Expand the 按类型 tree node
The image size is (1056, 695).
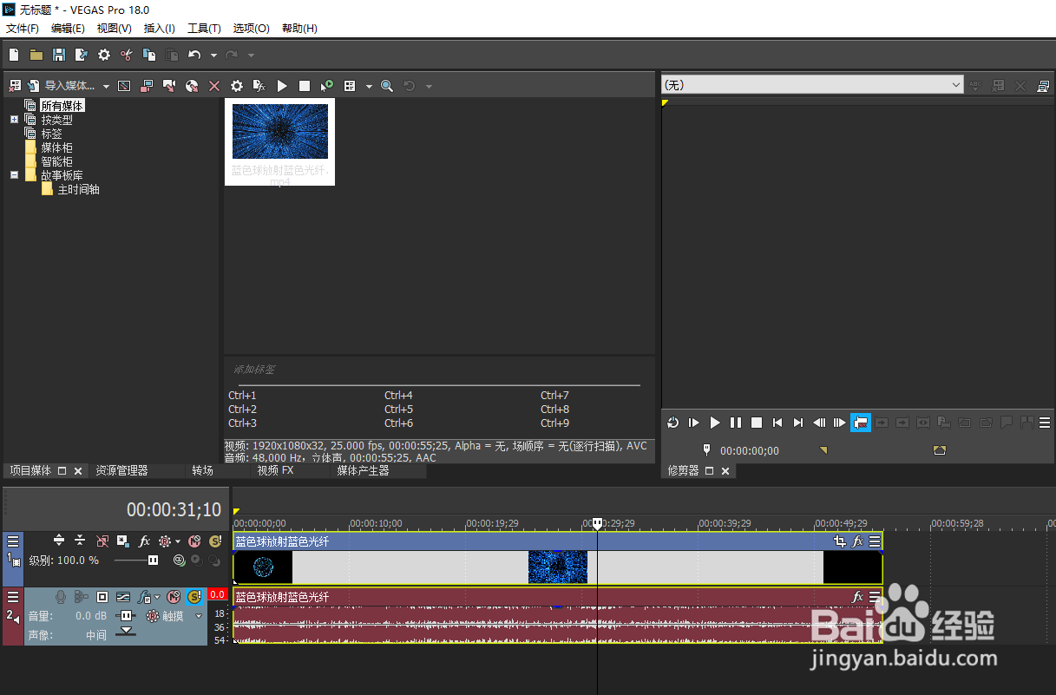click(x=14, y=120)
